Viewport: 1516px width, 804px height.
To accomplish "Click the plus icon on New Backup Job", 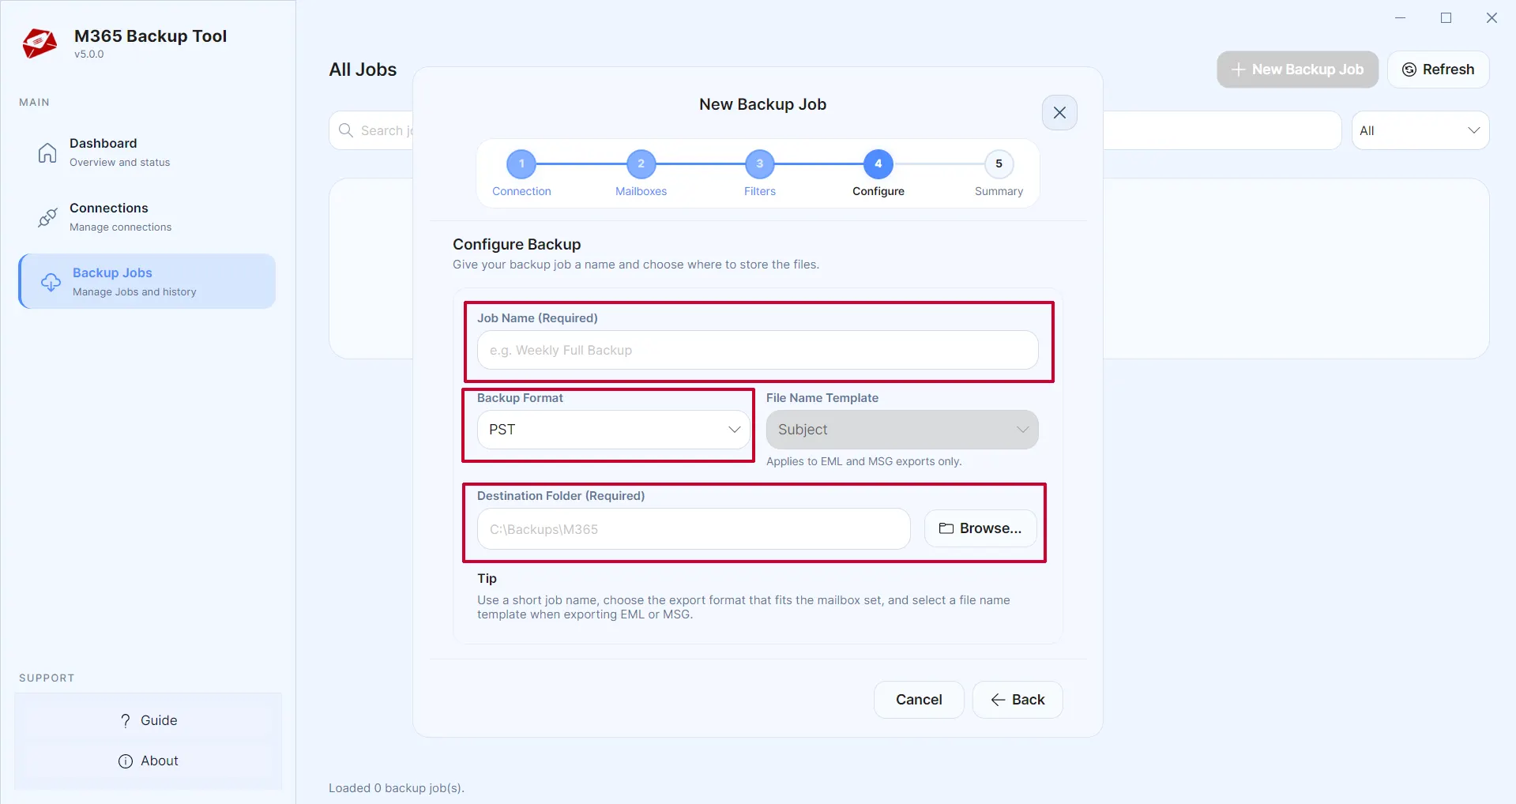I will [x=1238, y=70].
